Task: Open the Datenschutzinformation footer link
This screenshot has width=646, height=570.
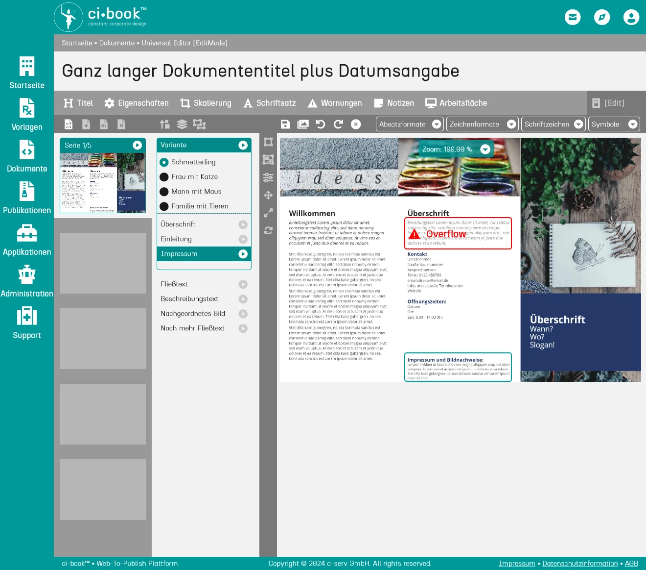Action: coord(580,564)
